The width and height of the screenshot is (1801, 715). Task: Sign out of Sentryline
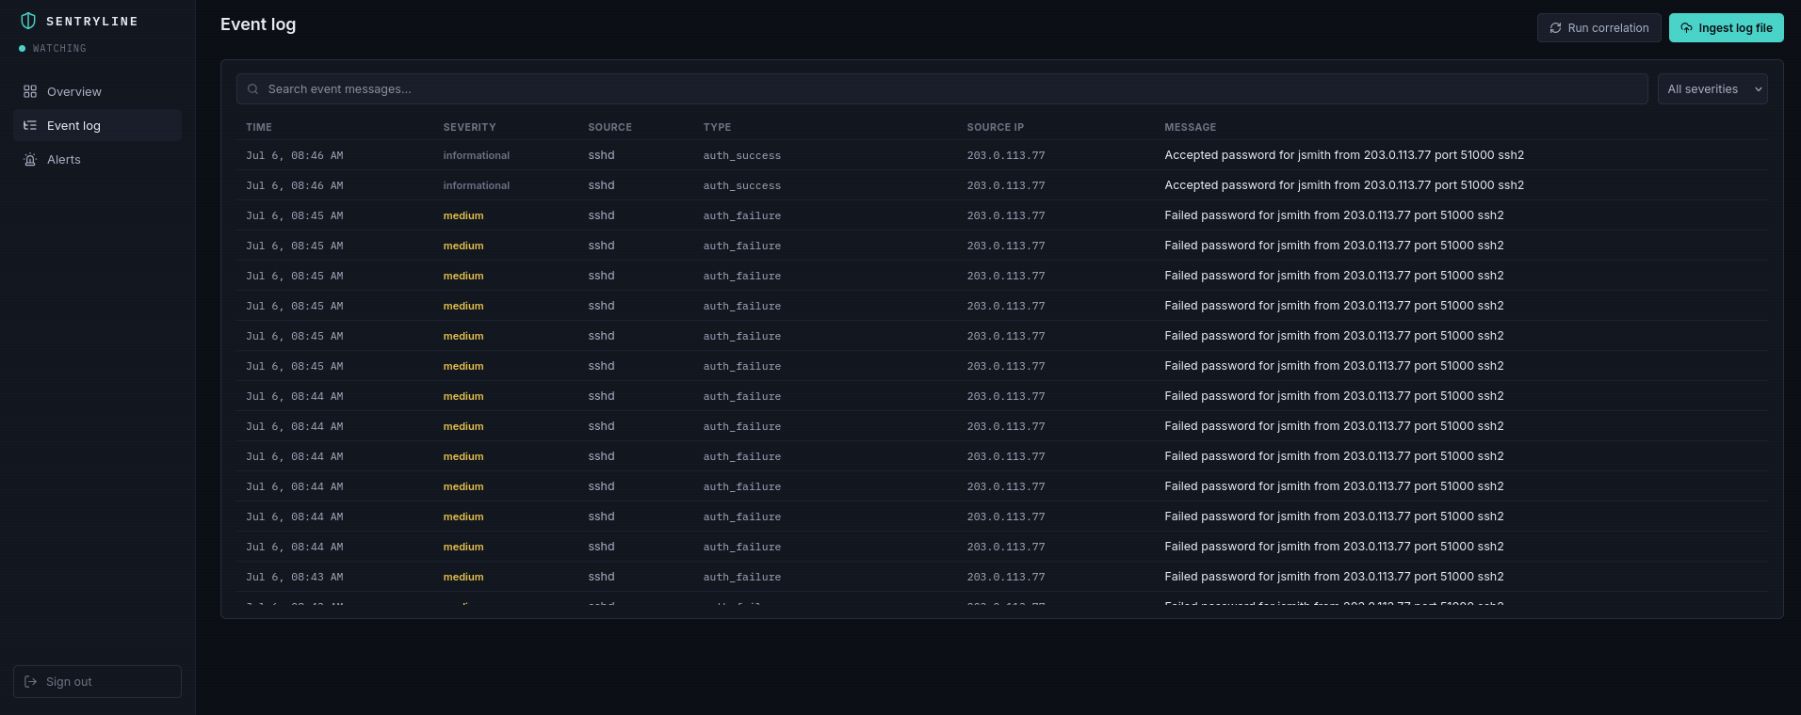(x=97, y=681)
